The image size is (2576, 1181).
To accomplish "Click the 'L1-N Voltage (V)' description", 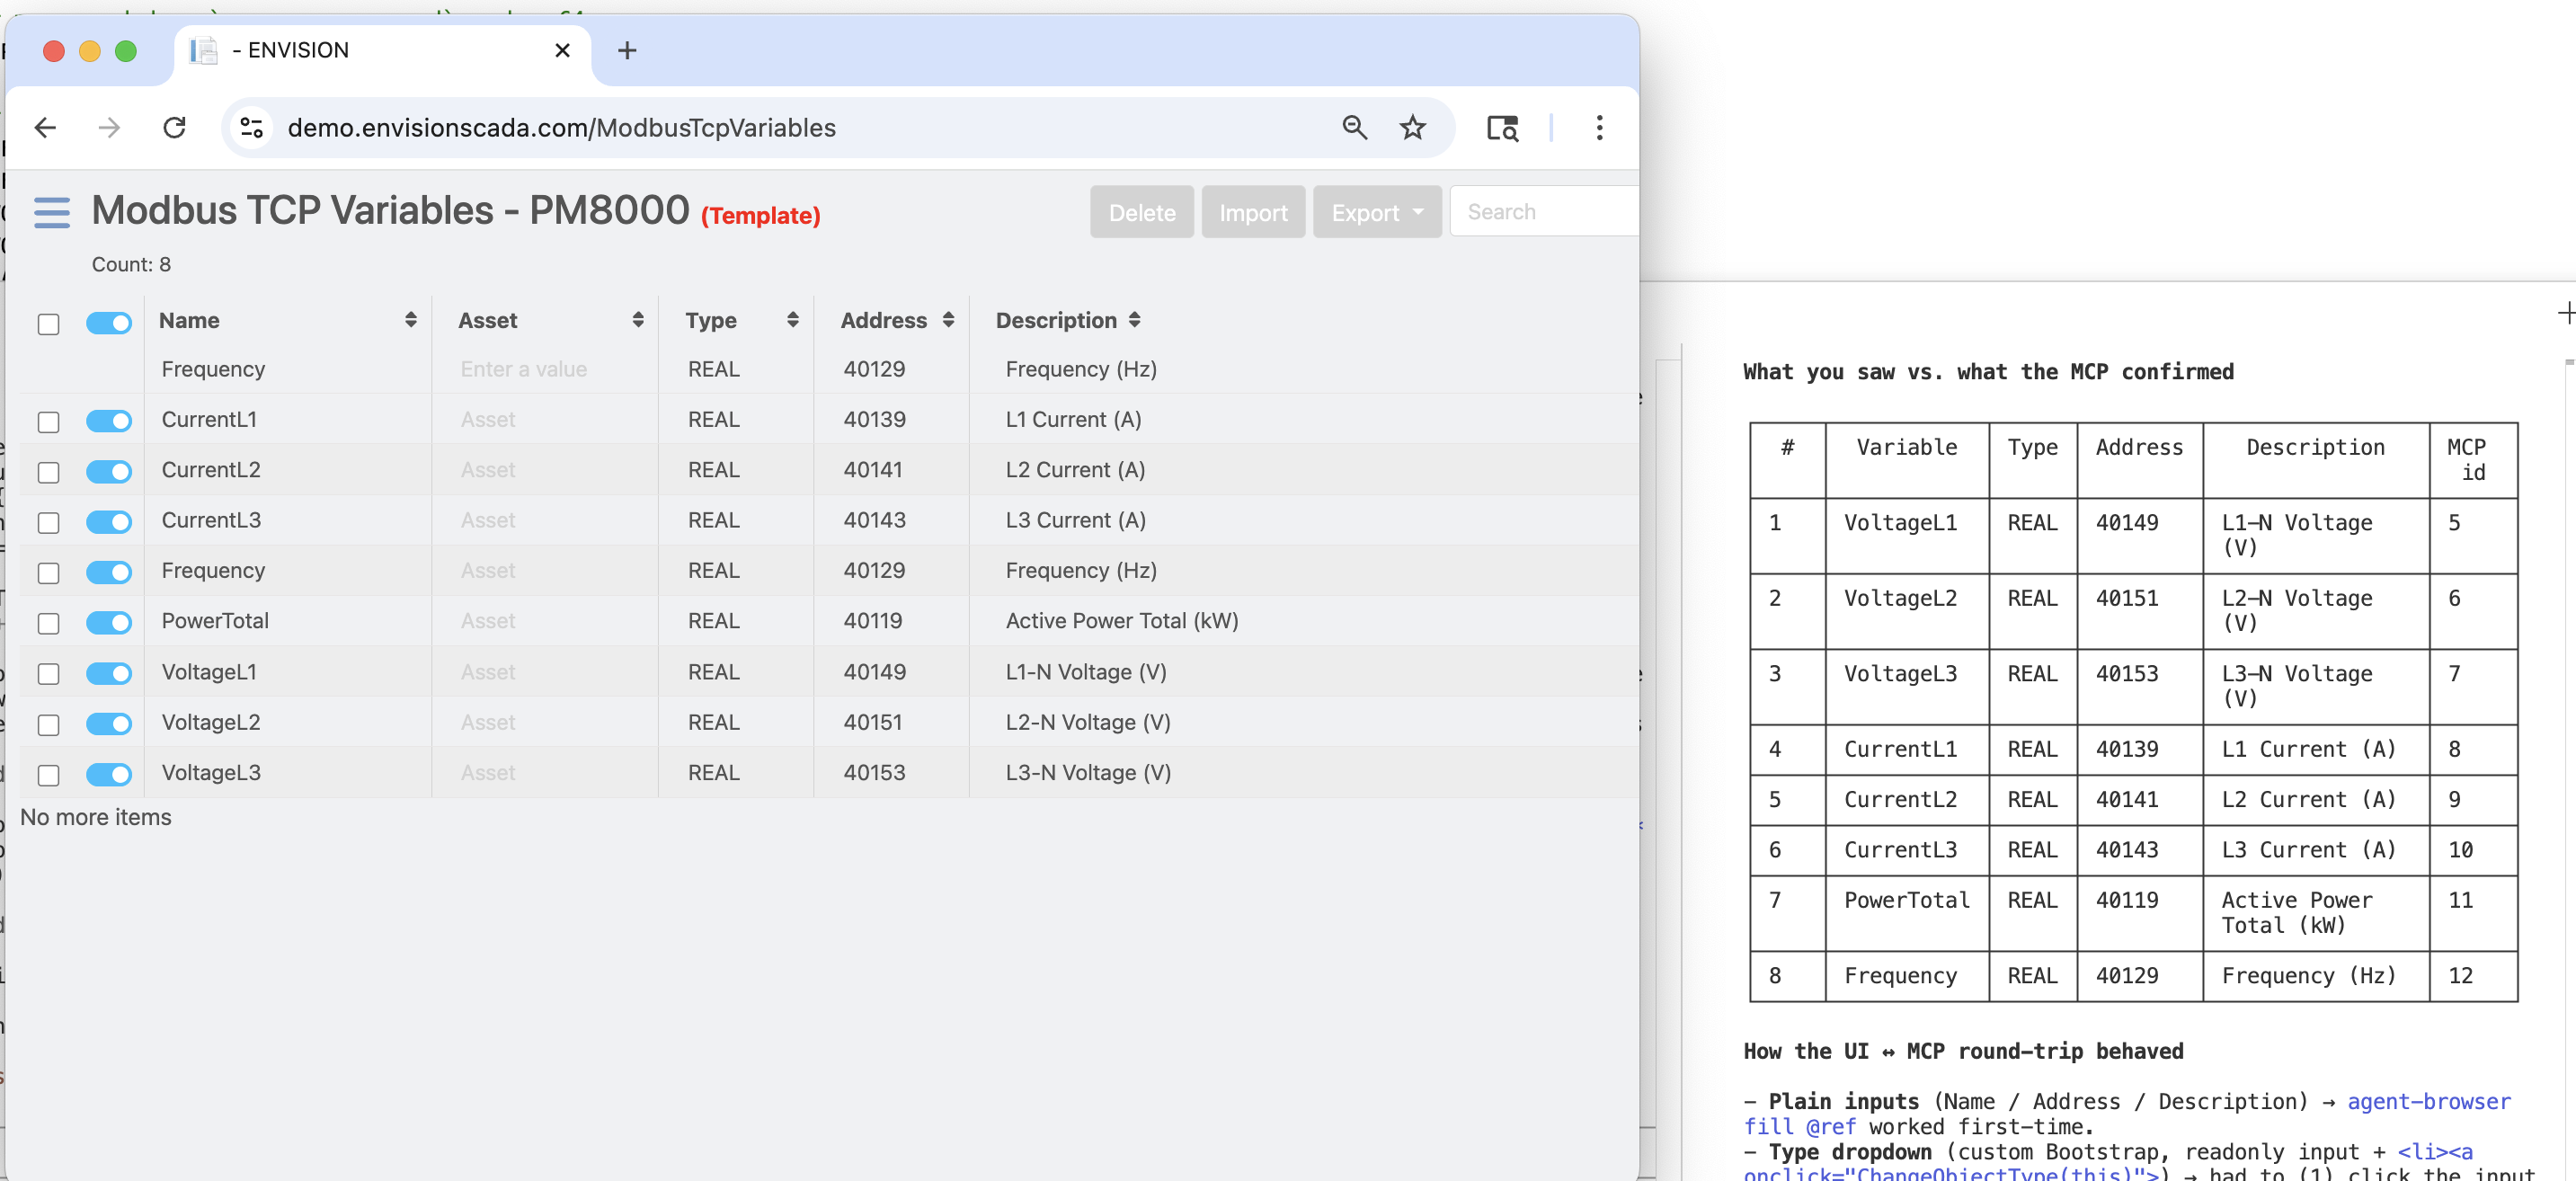I will [1086, 672].
